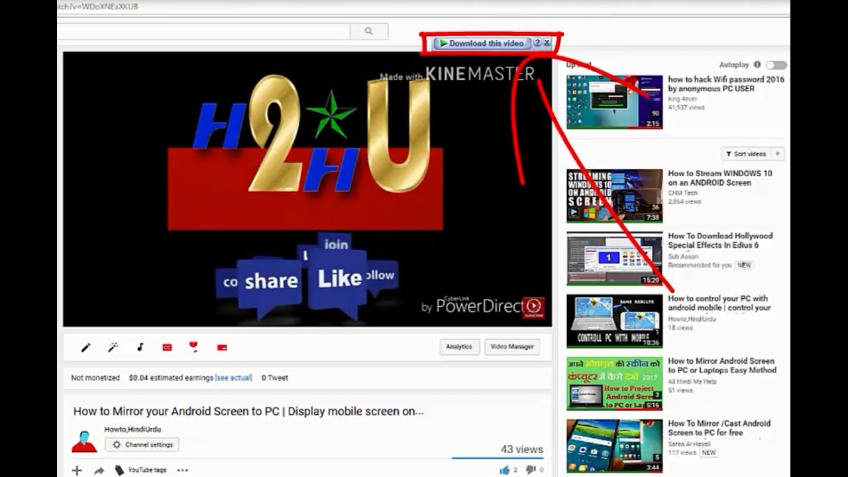Open the Edius 6 special effects thumbnail
Image resolution: width=848 pixels, height=477 pixels.
[614, 258]
